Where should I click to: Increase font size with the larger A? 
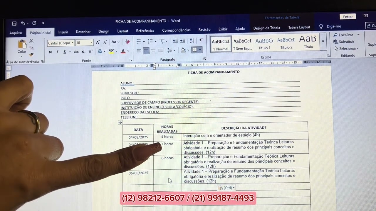tap(98, 42)
